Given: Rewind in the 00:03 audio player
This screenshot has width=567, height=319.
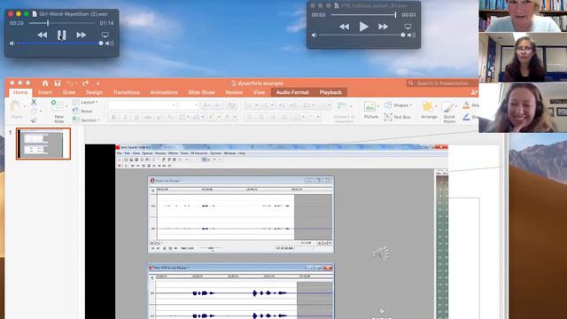Looking at the screenshot, I should [344, 27].
